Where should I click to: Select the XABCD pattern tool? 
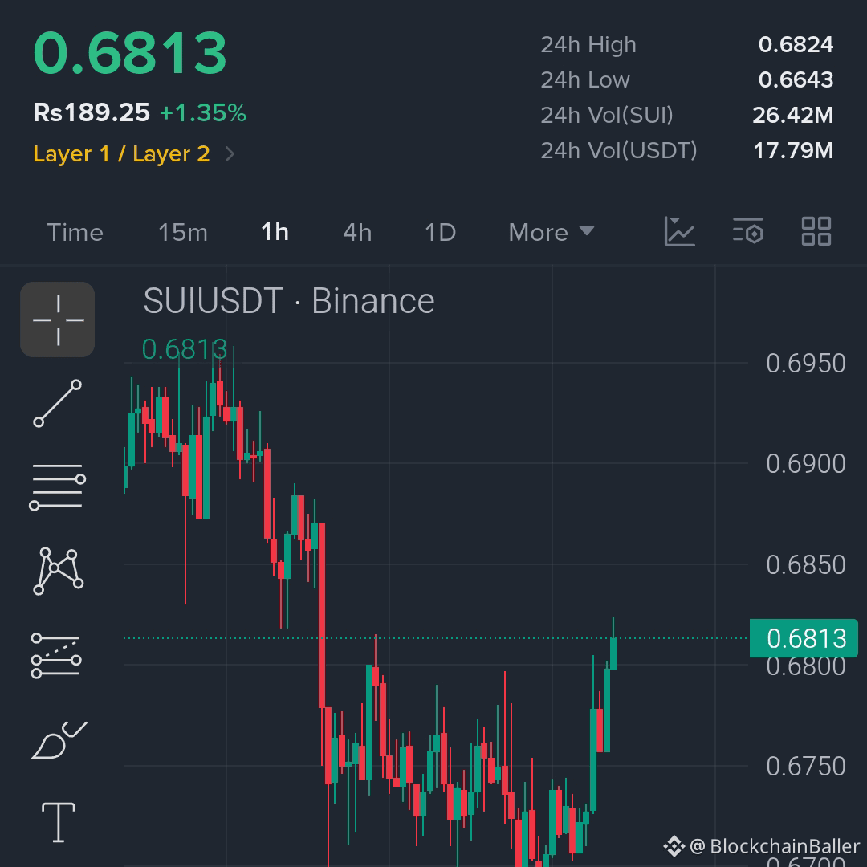[58, 572]
